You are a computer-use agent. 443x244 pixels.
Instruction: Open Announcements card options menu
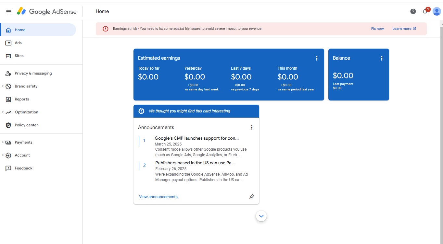pos(251,127)
